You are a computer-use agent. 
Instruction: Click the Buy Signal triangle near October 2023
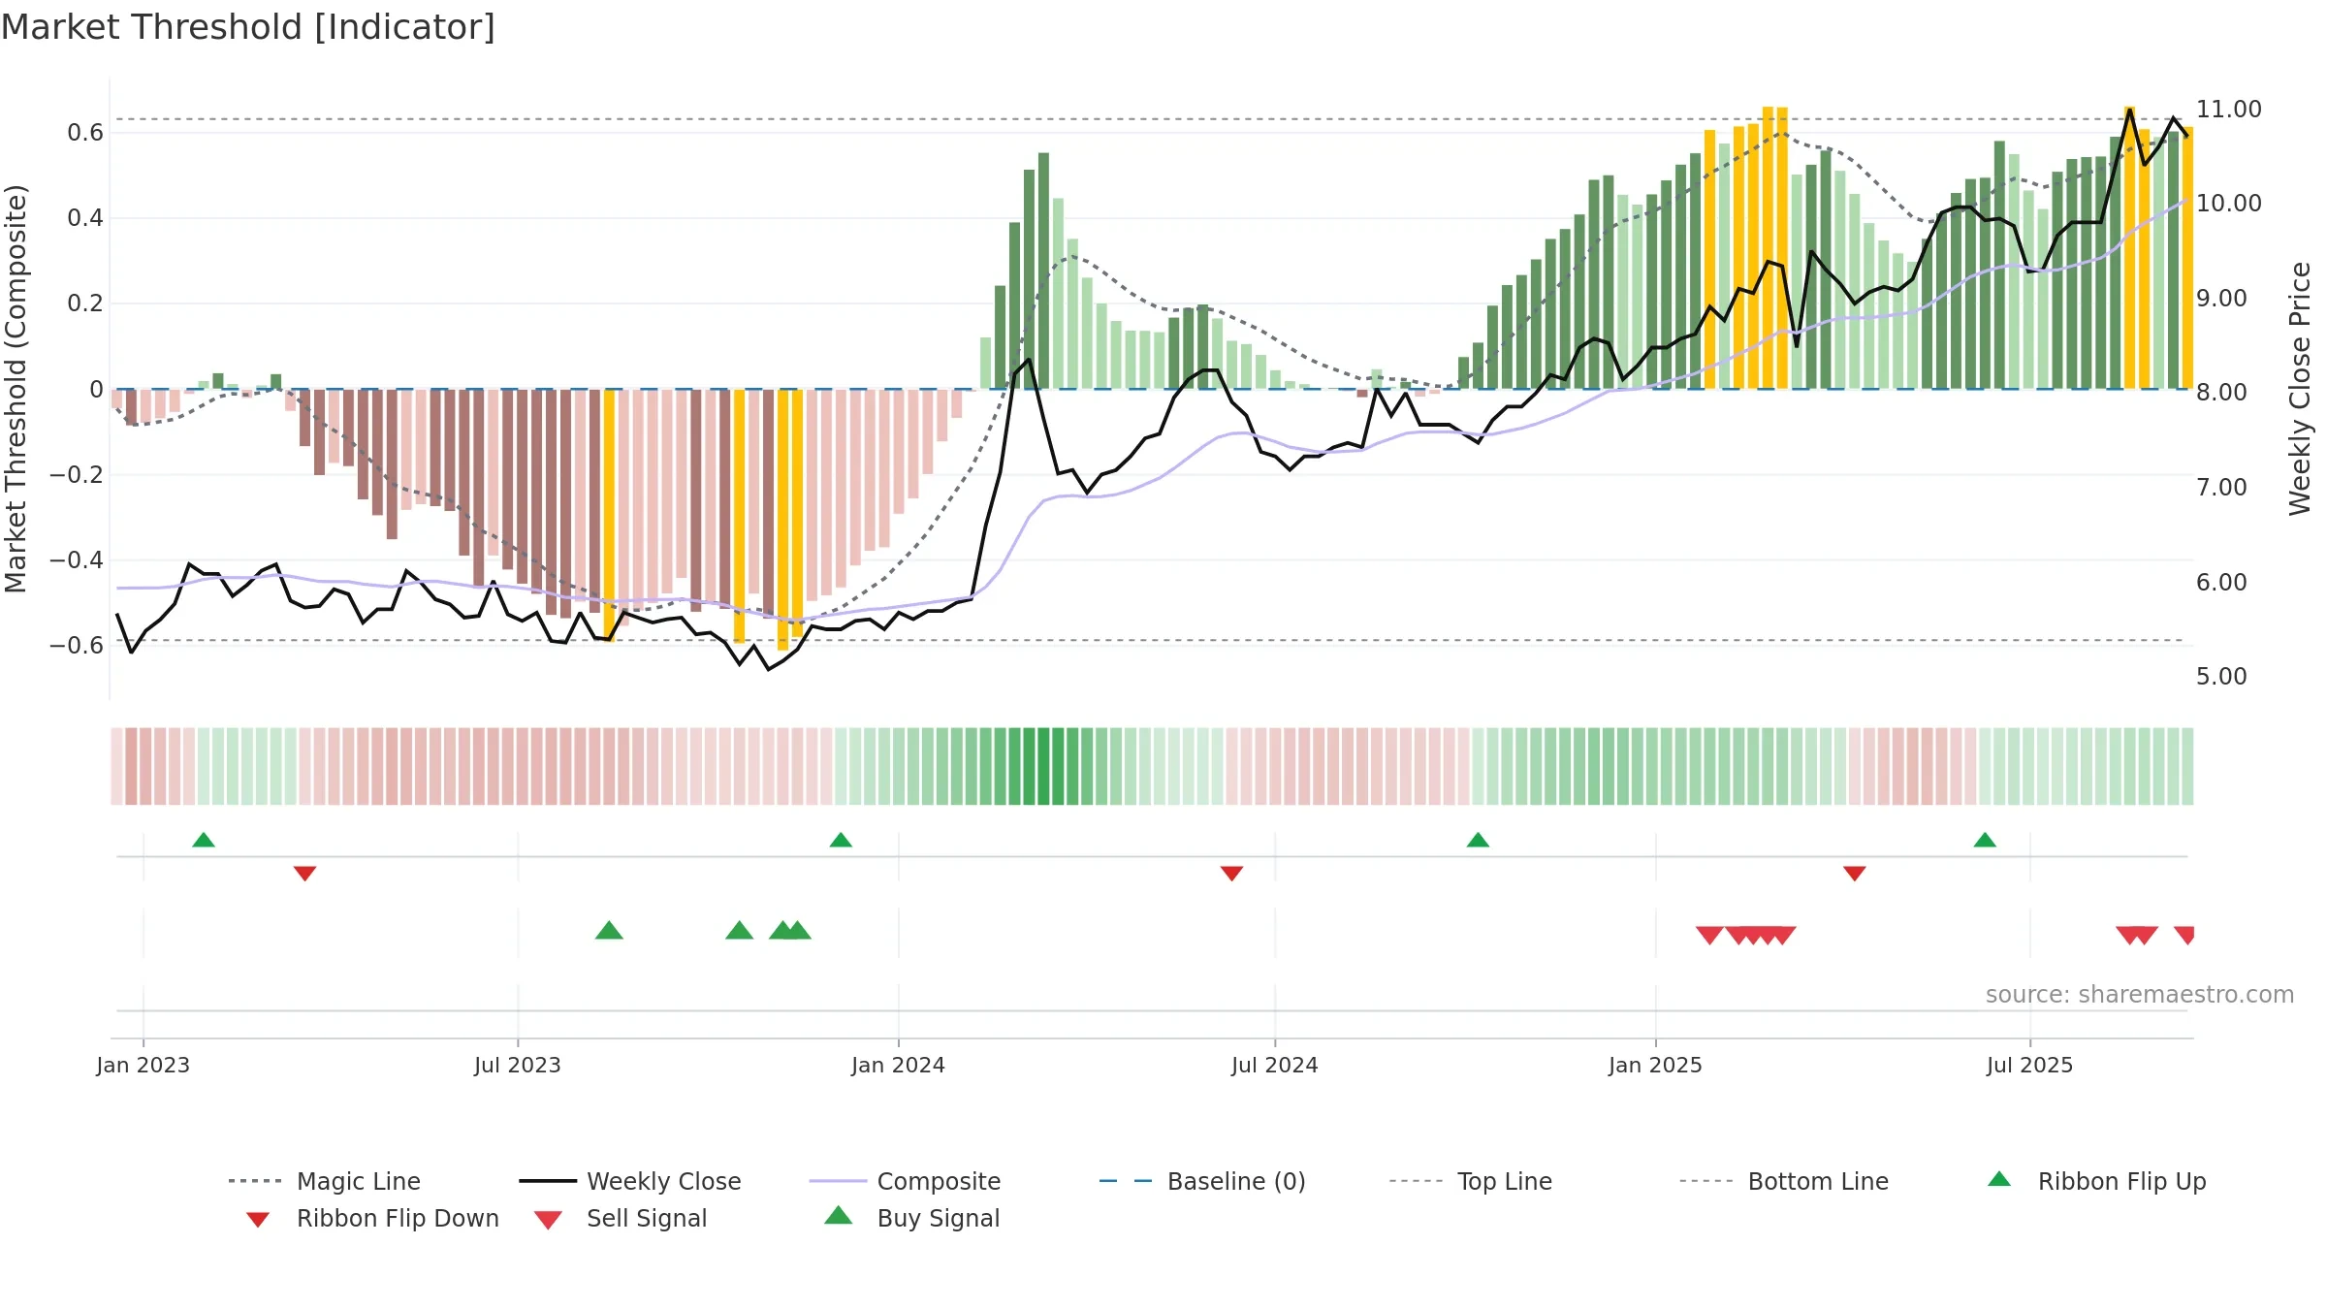click(x=740, y=930)
